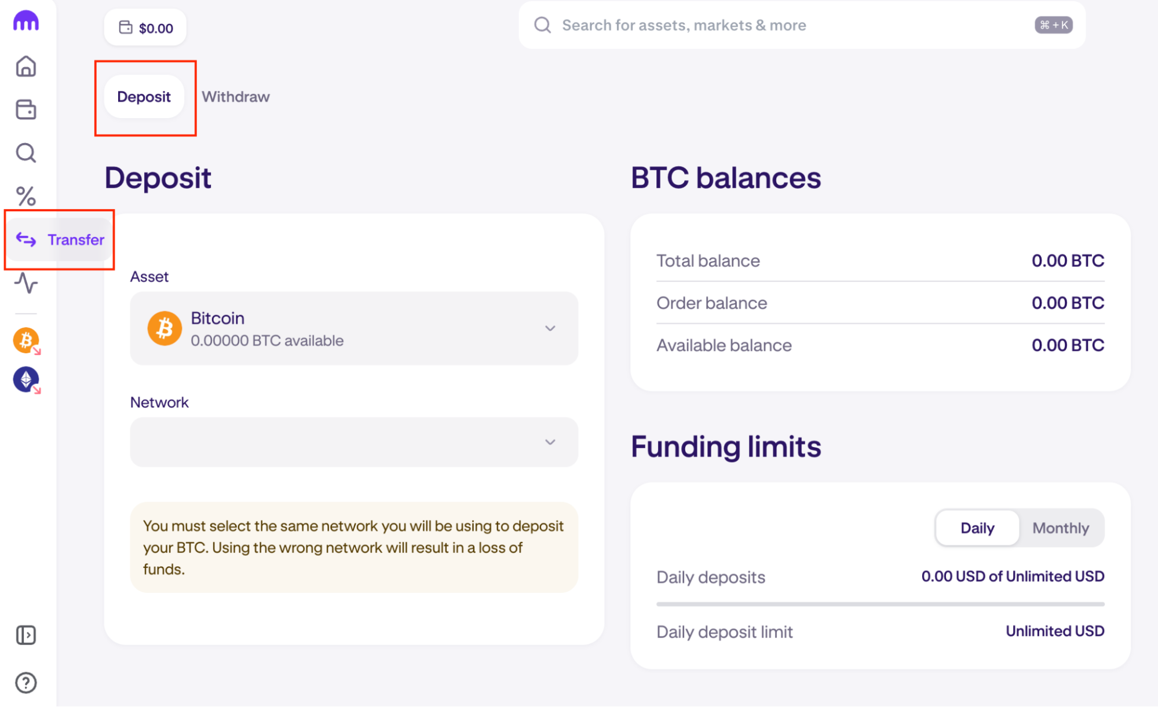Open the Home sidebar icon
The image size is (1158, 707).
pyautogui.click(x=26, y=67)
